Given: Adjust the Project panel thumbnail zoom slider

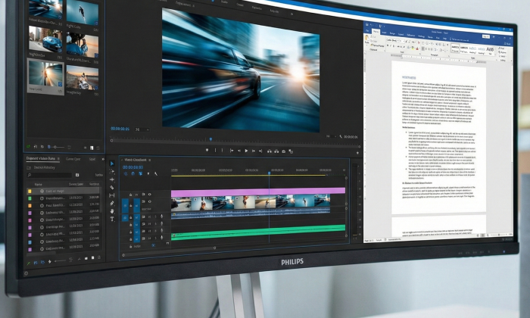Looking at the screenshot, I should [x=56, y=147].
